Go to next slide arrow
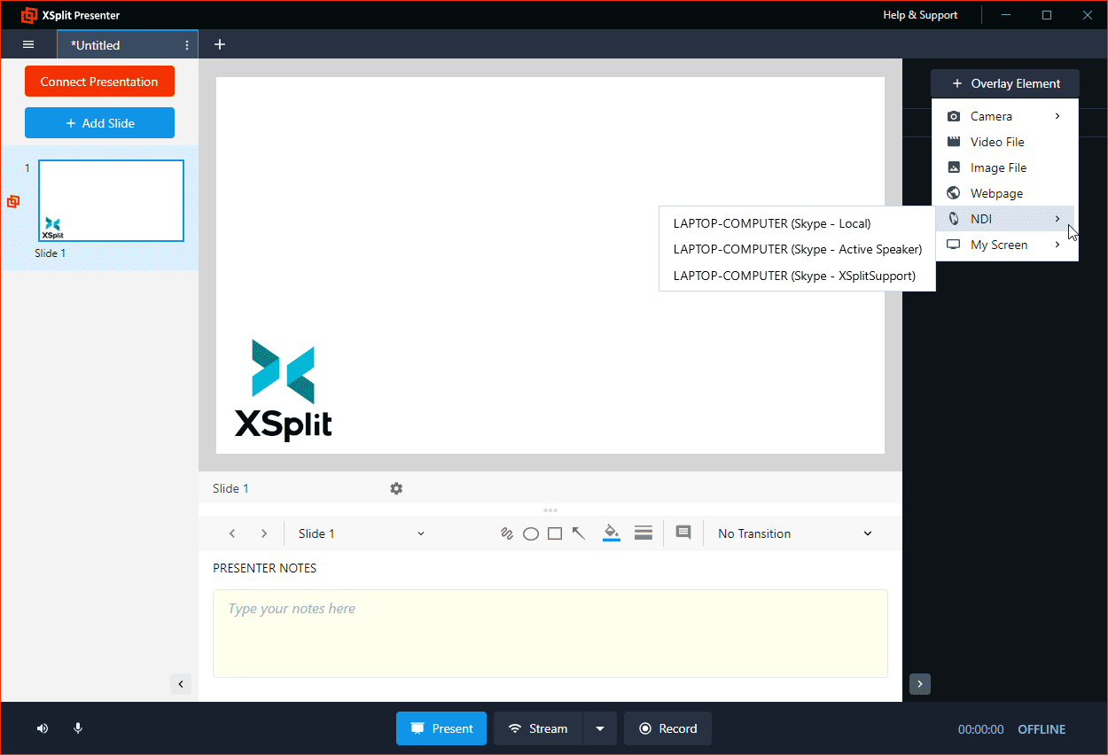Image resolution: width=1108 pixels, height=755 pixels. (264, 533)
